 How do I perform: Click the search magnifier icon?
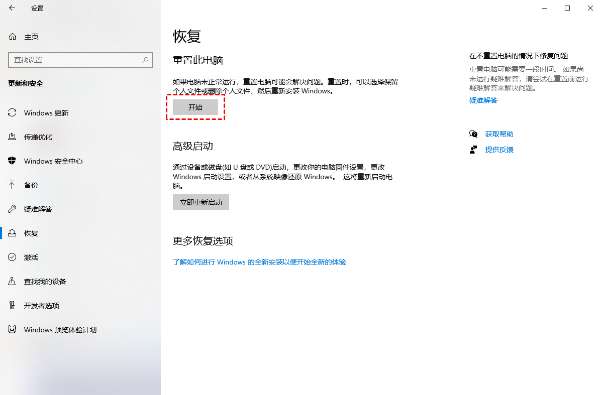[x=145, y=60]
